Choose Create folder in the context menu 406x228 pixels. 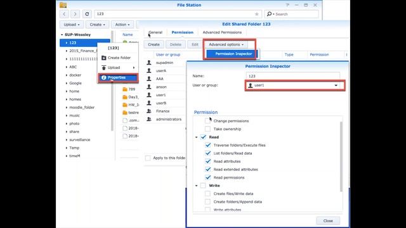(118, 58)
